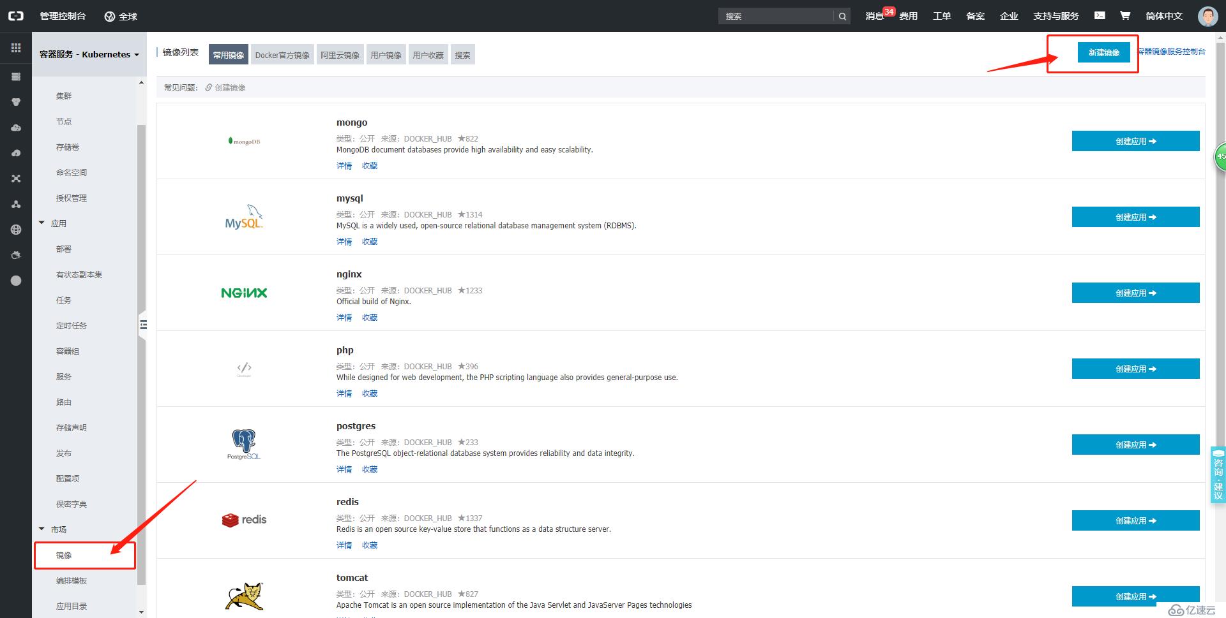Open the shopping cart icon
1226x618 pixels.
pyautogui.click(x=1125, y=15)
